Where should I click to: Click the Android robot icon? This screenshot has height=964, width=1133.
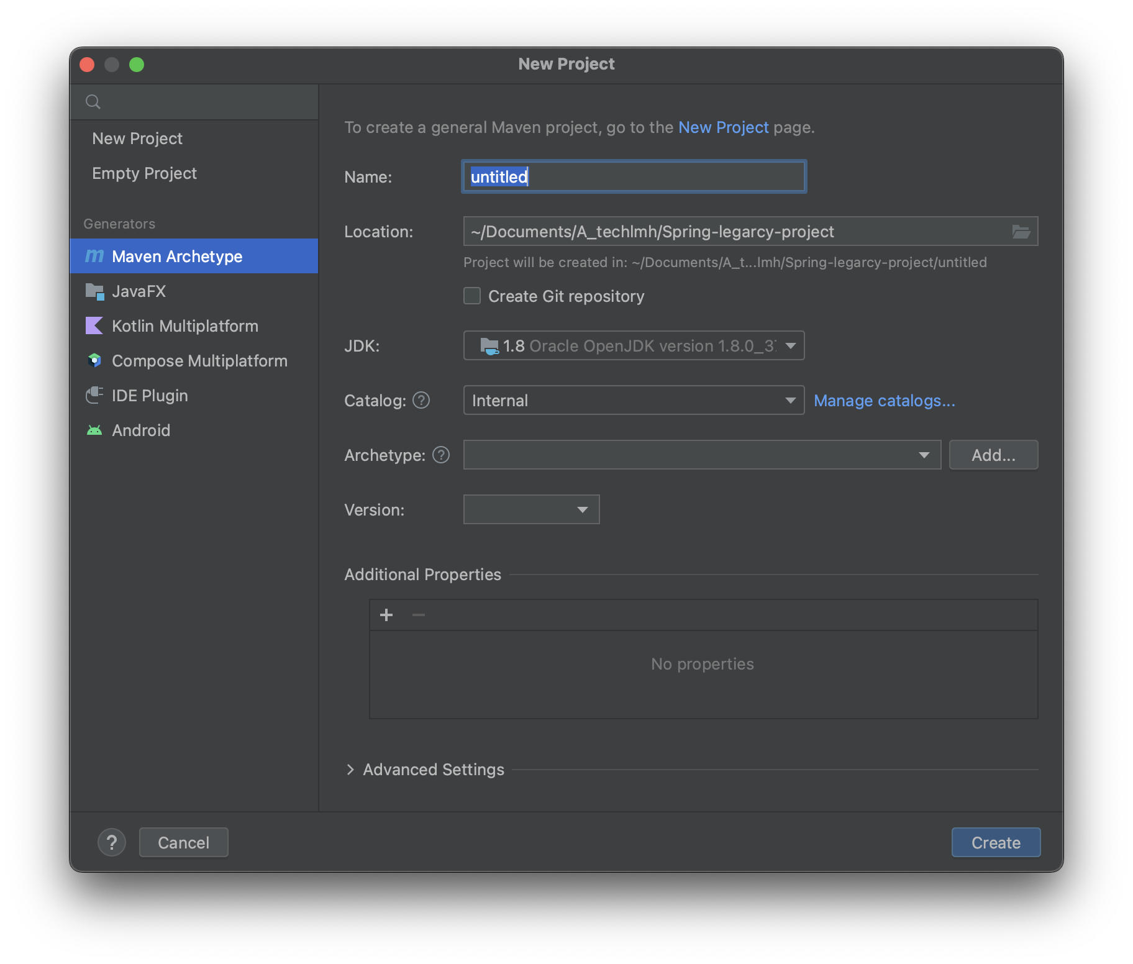(x=94, y=430)
